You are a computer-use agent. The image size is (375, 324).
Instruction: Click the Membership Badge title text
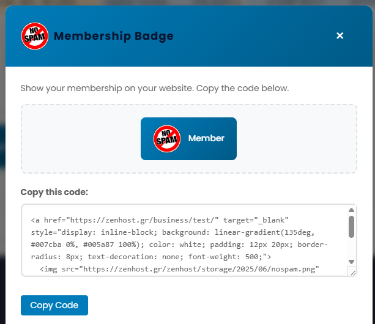pyautogui.click(x=114, y=36)
